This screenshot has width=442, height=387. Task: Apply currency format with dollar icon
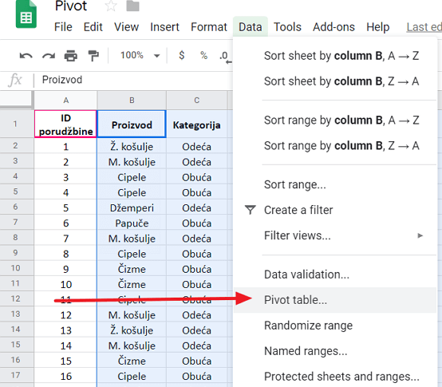(x=182, y=55)
